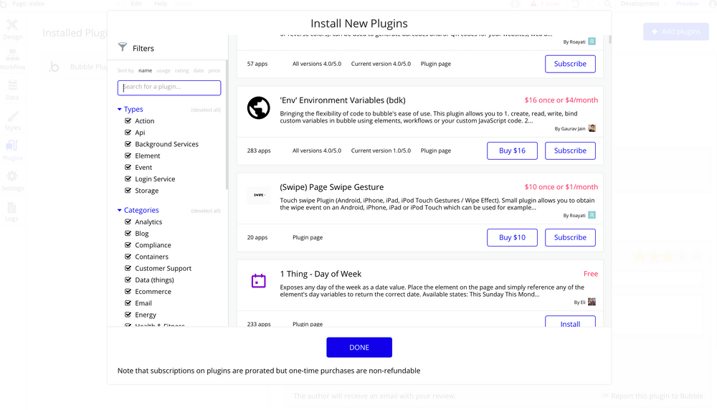717x410 pixels.
Task: Click the 1 Thing calendar icon
Action: pyautogui.click(x=258, y=281)
